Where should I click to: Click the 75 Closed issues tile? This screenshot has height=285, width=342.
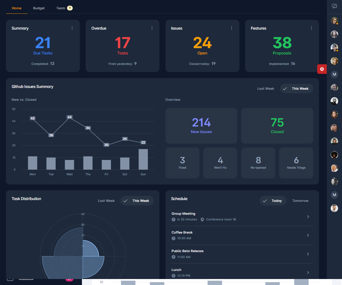(277, 126)
